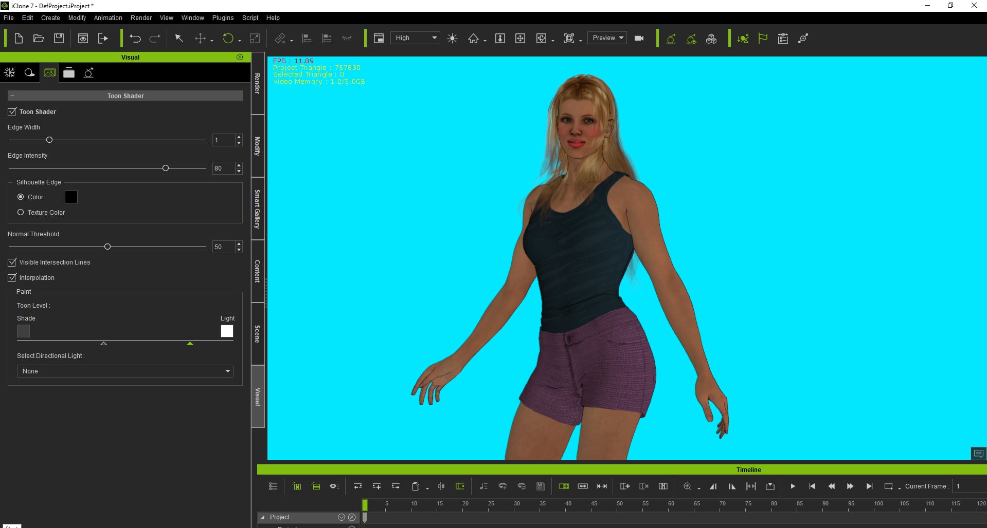The width and height of the screenshot is (987, 528).
Task: Activate the Rotate tool
Action: [228, 39]
